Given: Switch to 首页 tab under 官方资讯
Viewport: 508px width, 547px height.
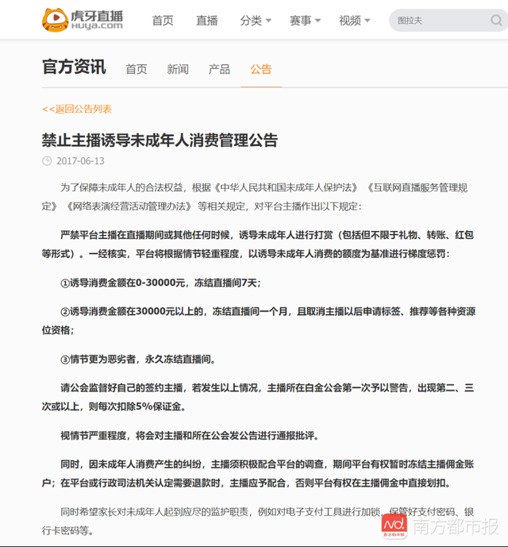Looking at the screenshot, I should 137,69.
